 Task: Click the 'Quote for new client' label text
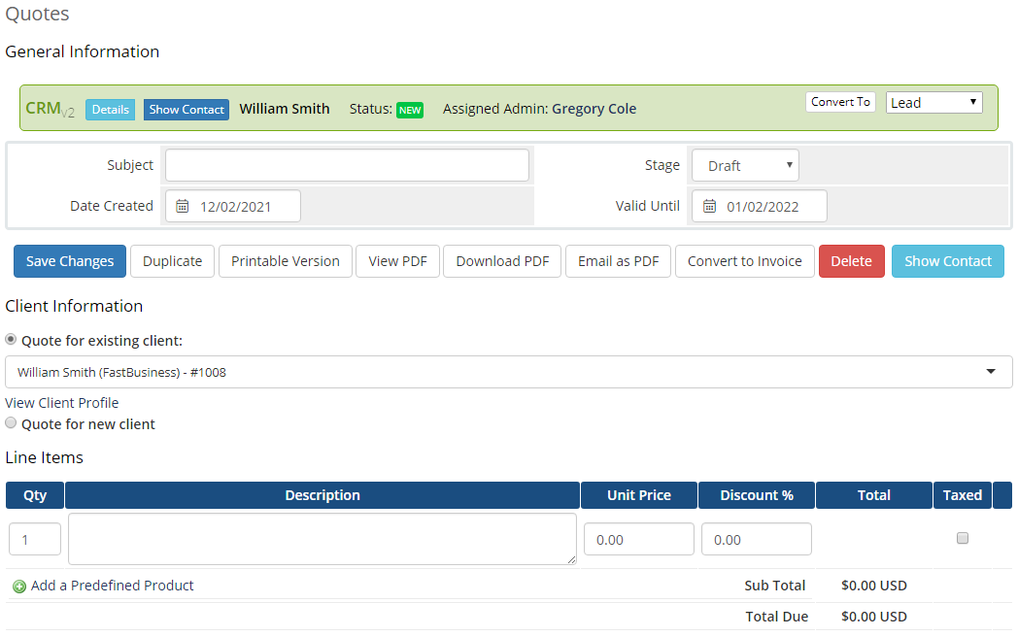pos(88,424)
